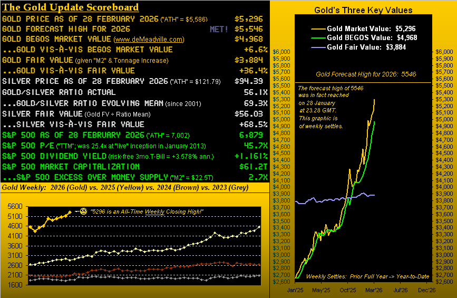The height and width of the screenshot is (298, 457).
Task: Click the smiley face icon on weekly chart
Action: [83, 212]
